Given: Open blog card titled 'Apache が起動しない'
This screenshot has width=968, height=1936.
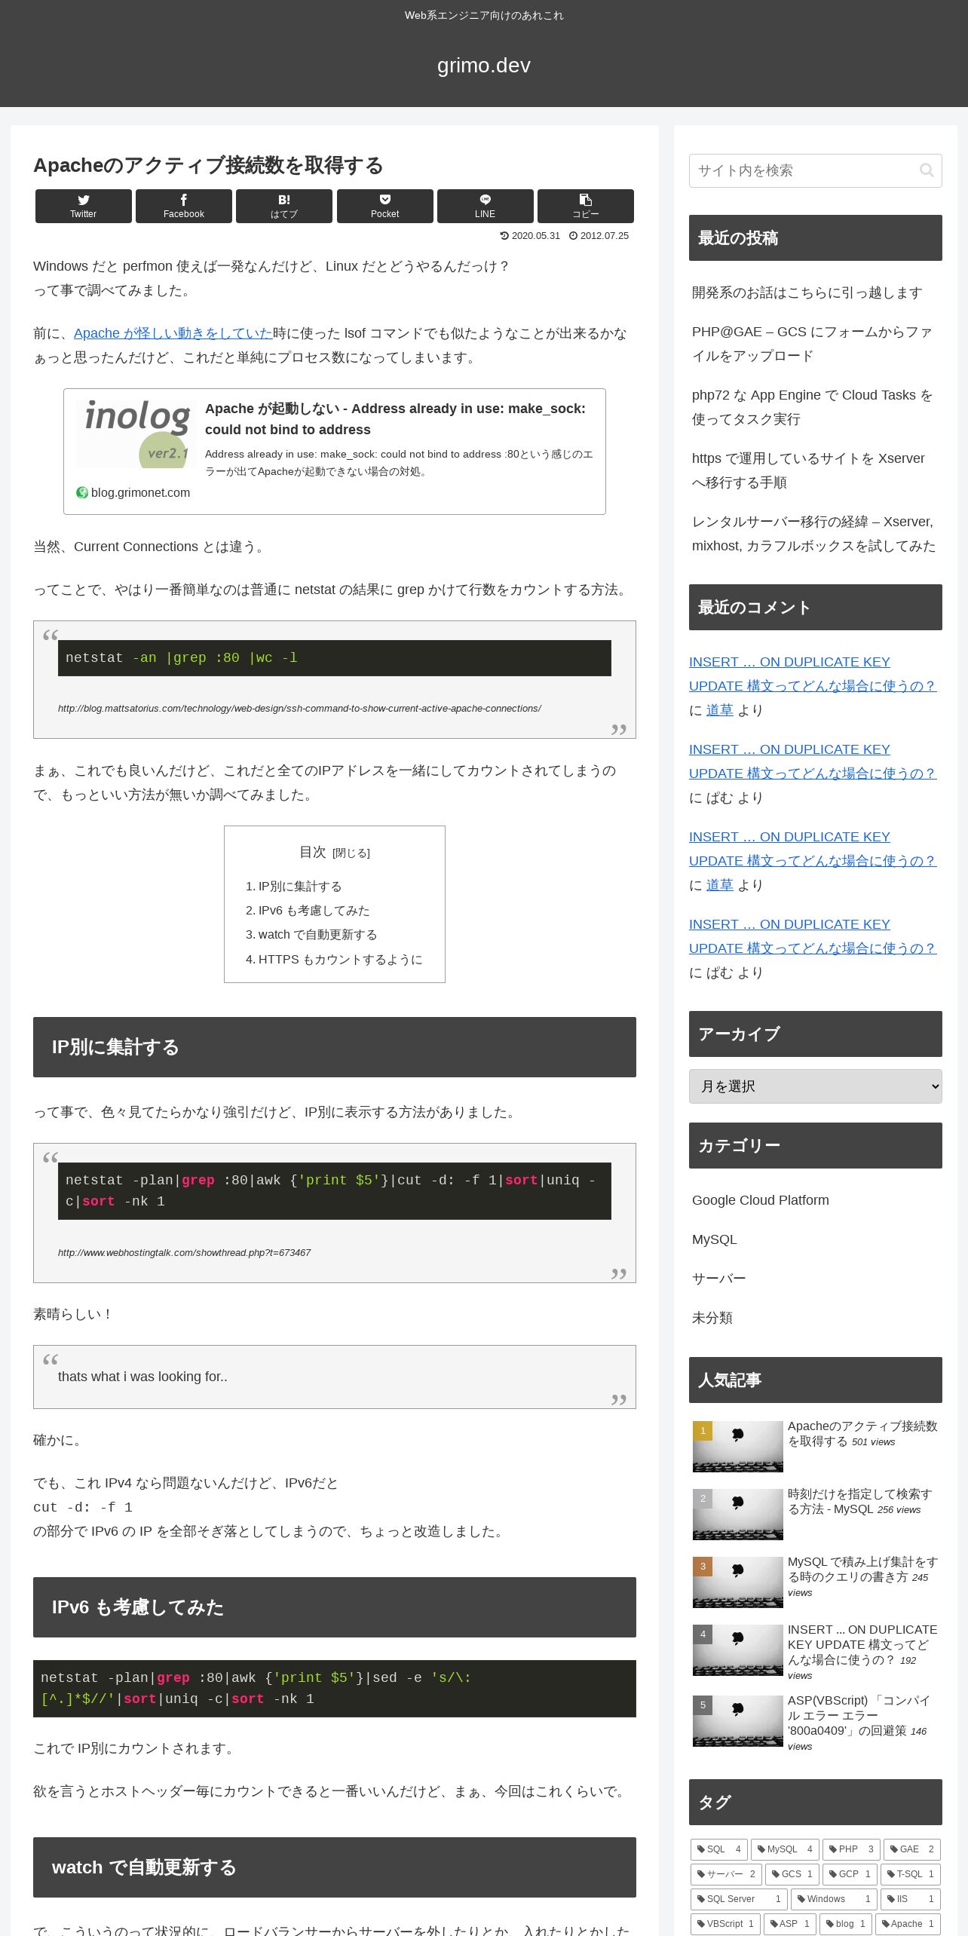Looking at the screenshot, I should [335, 452].
